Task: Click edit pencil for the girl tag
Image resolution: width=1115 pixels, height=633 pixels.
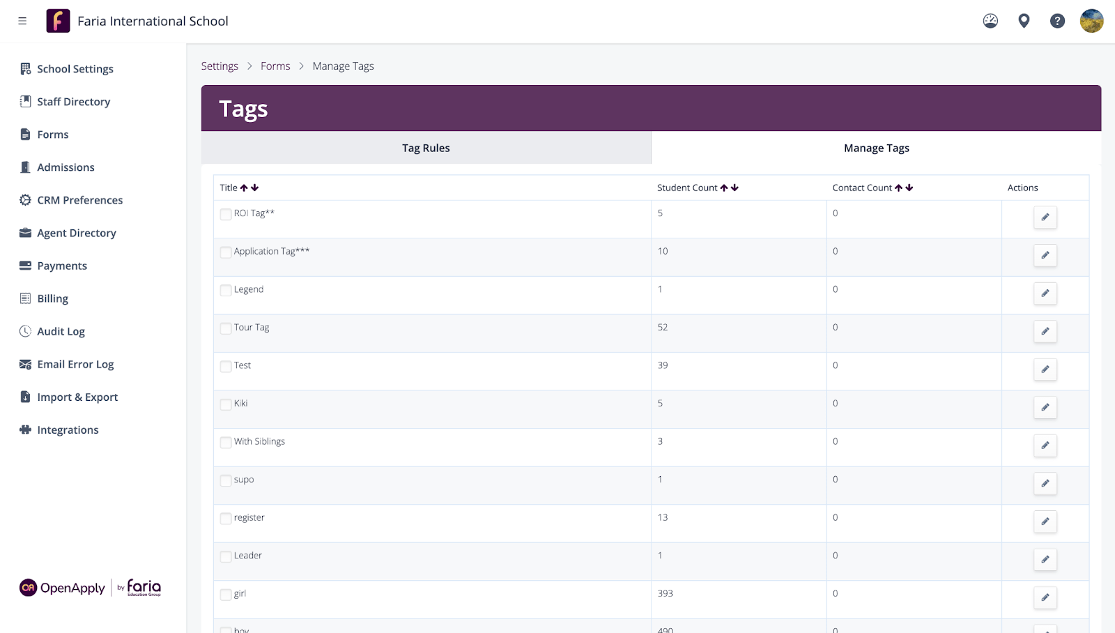Action: click(x=1045, y=598)
